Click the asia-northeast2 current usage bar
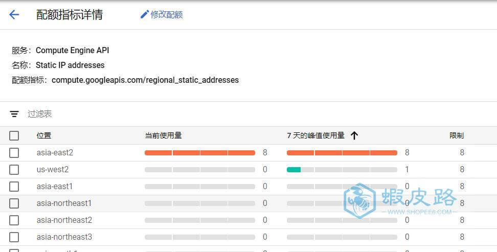Image resolution: width=497 pixels, height=252 pixels. click(200, 220)
